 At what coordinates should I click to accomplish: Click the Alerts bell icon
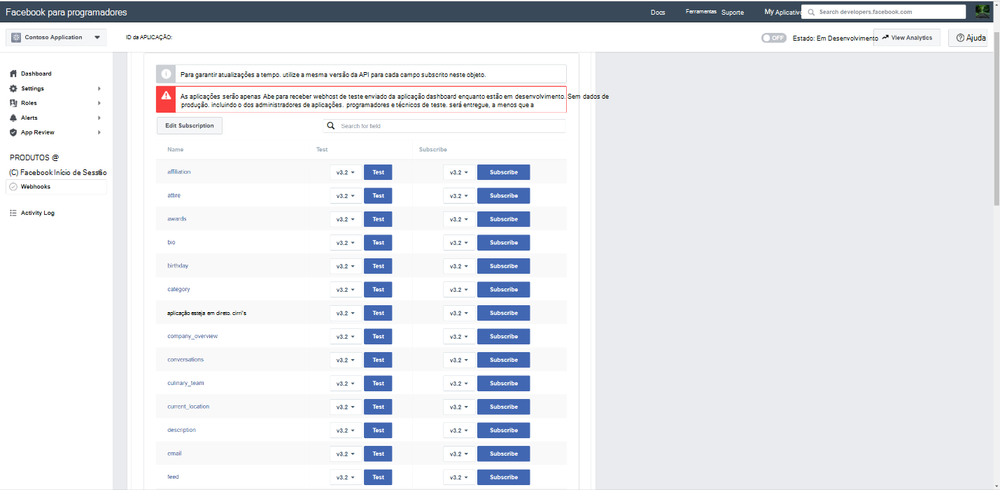pyautogui.click(x=13, y=118)
